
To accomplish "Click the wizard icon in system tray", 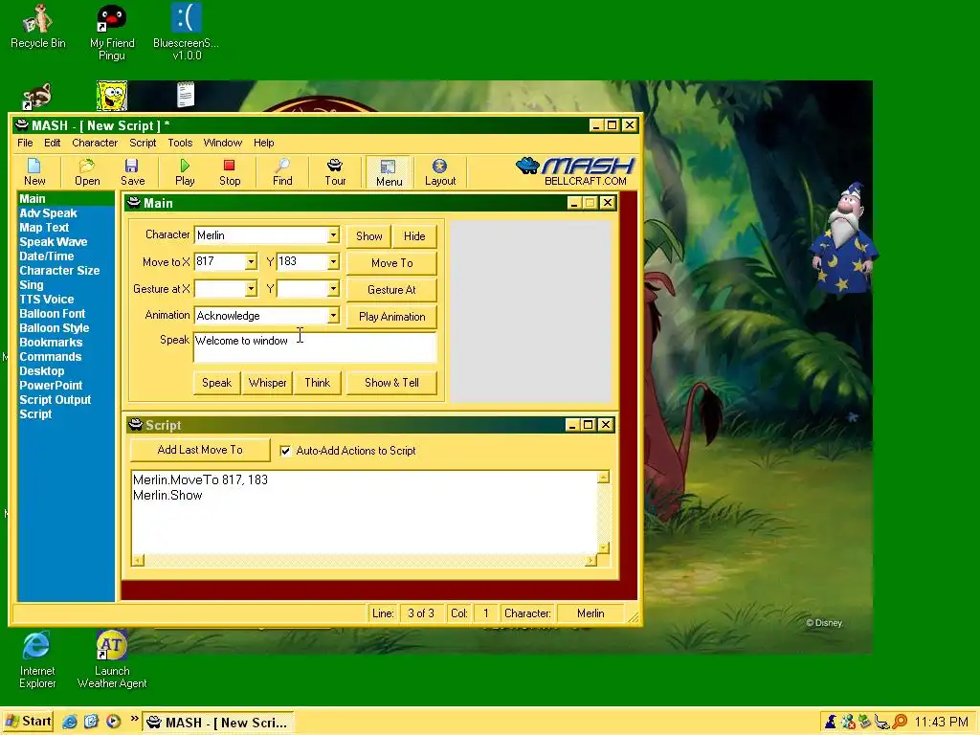I will [831, 722].
